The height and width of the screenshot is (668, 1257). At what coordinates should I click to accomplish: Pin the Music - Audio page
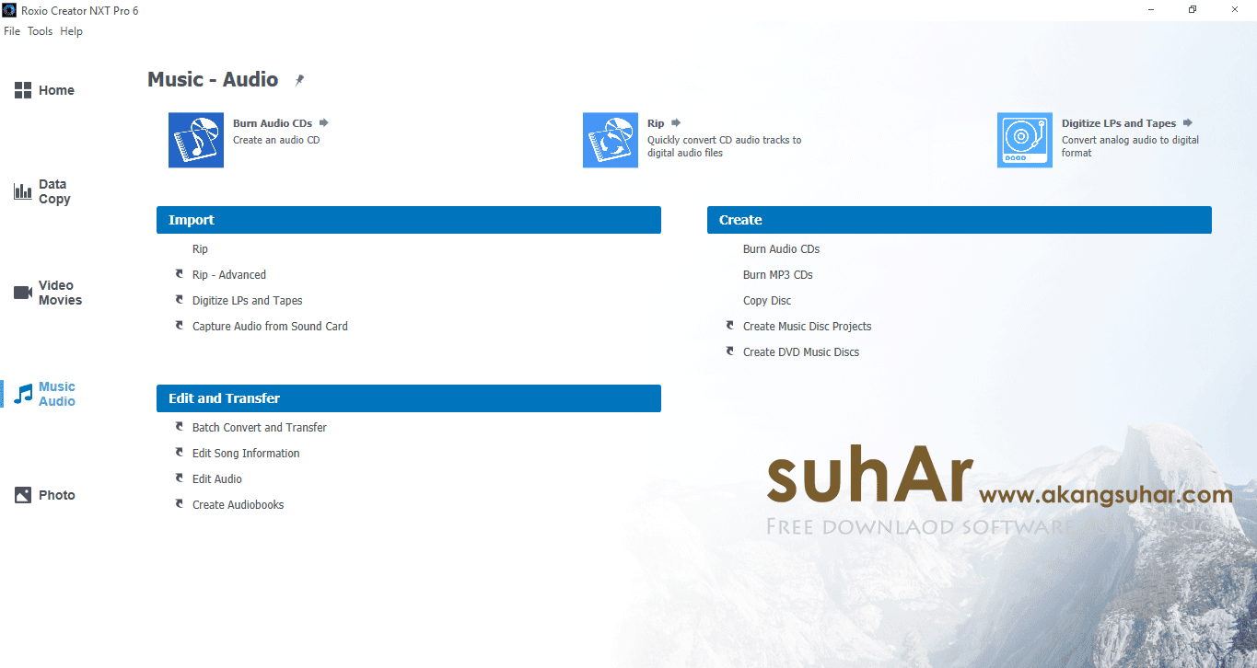pyautogui.click(x=299, y=80)
